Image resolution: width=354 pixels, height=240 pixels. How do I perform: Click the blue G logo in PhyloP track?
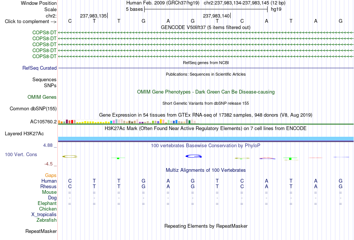pyautogui.click(x=193, y=156)
